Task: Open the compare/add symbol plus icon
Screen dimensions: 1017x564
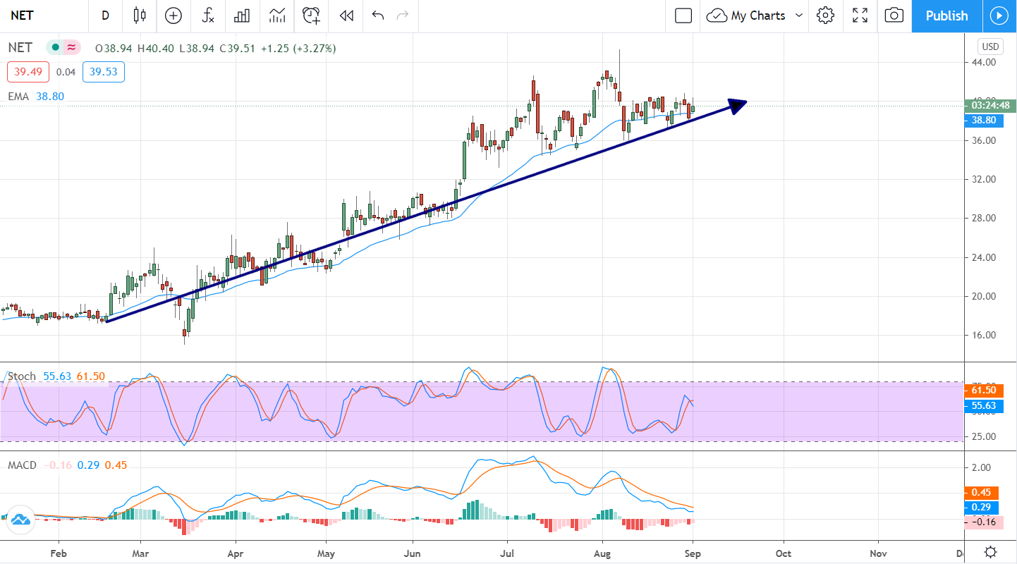Action: coord(173,16)
